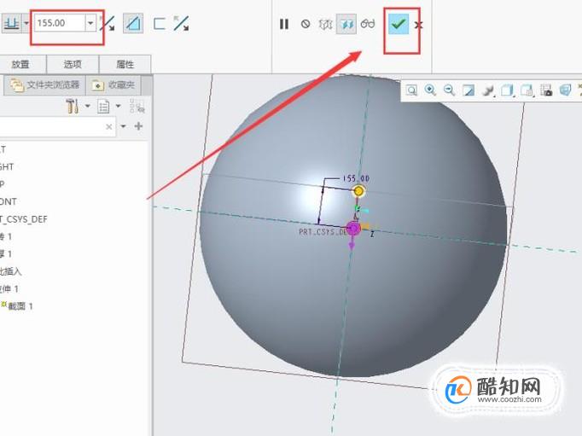Confirm the feature with green checkmark
This screenshot has height=436, width=582.
[399, 24]
